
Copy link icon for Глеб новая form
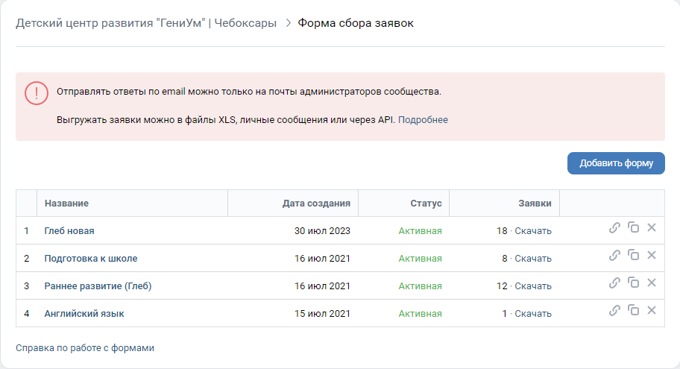[x=614, y=227]
